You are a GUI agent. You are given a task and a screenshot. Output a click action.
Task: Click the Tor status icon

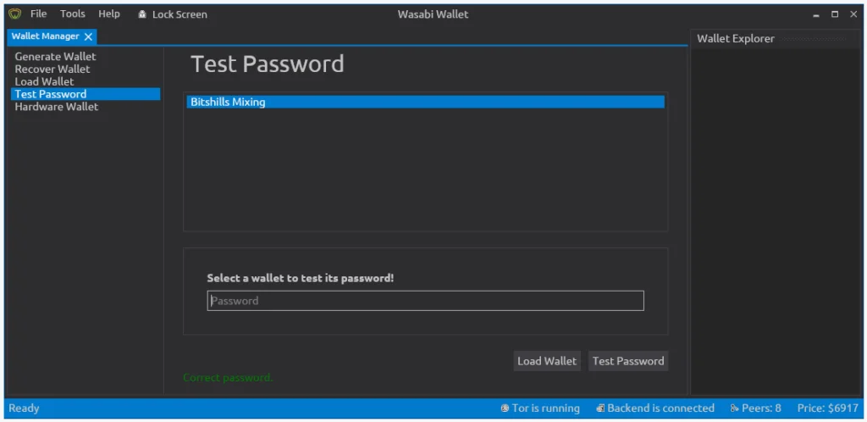505,408
